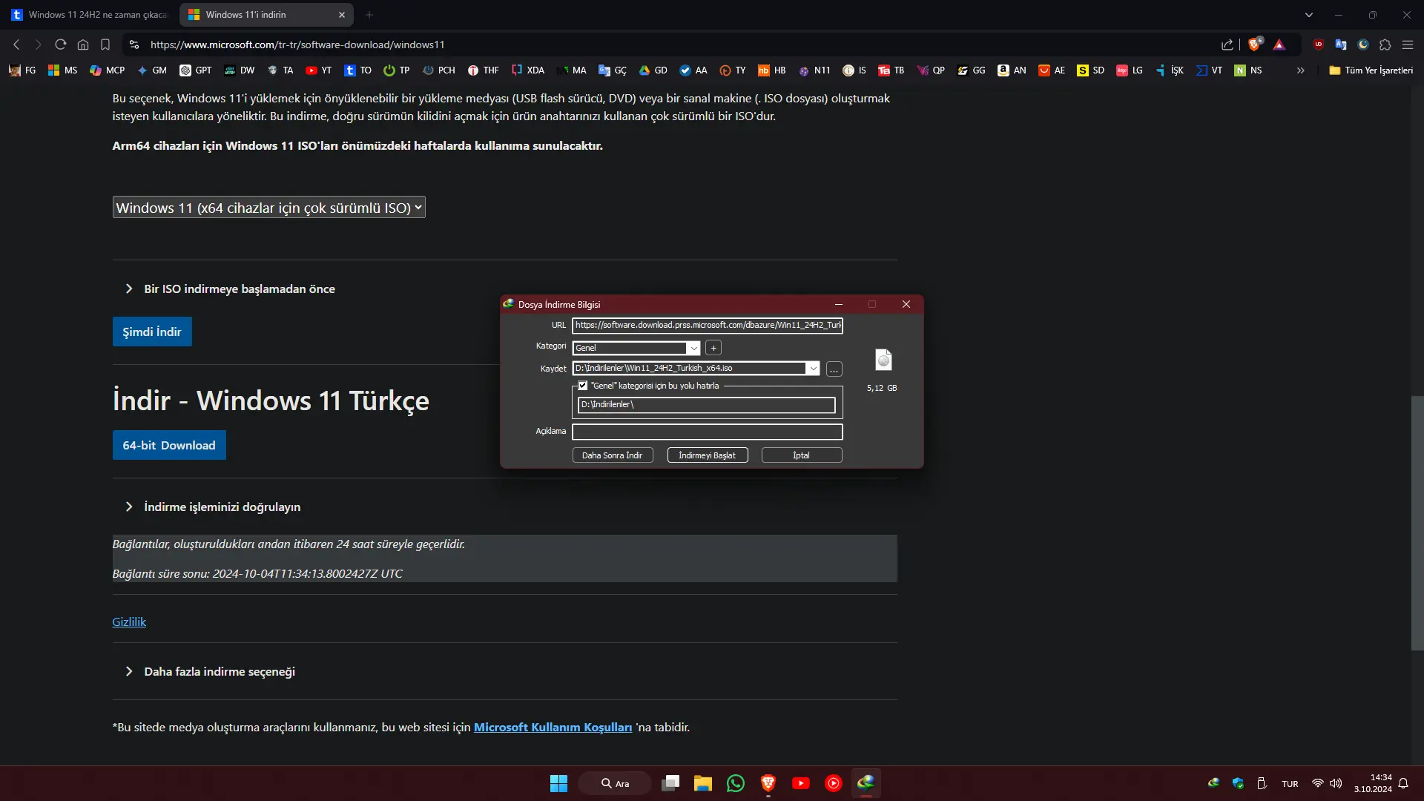This screenshot has height=801, width=1424.
Task: Click the page vertical scrollbar thumb
Action: (x=1417, y=523)
